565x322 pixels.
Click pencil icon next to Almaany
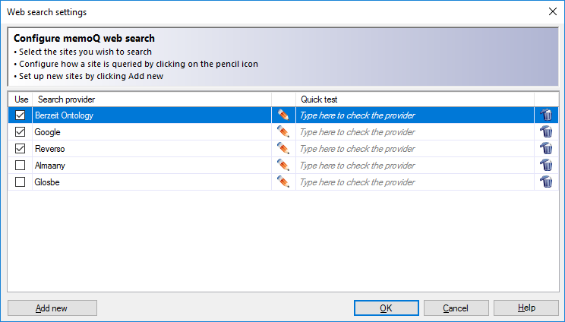click(283, 166)
